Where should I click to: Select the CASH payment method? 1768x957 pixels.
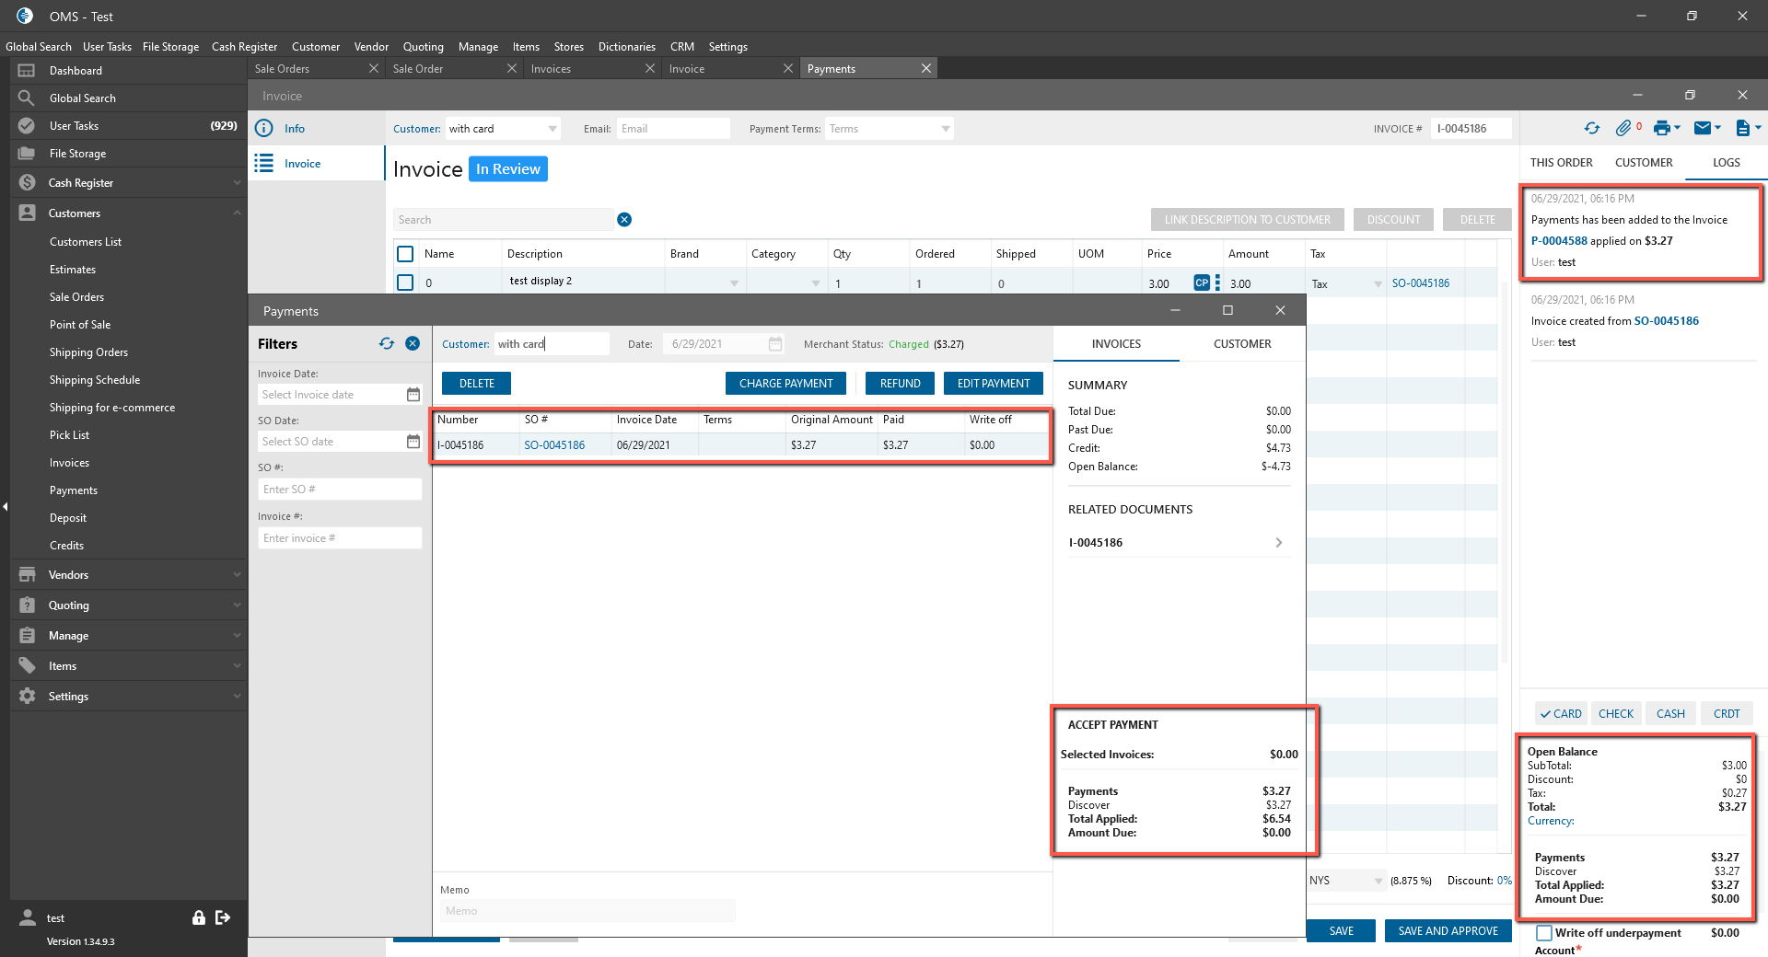[x=1670, y=714]
